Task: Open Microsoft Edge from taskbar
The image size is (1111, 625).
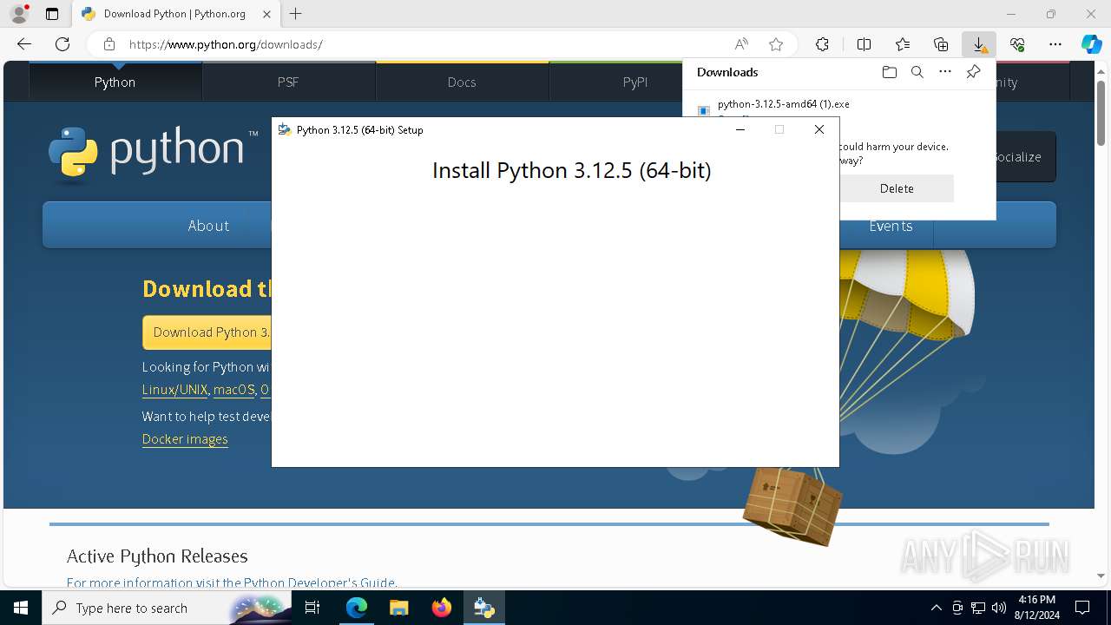Action: coord(357,608)
